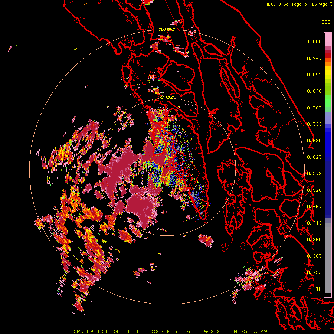The height and width of the screenshot is (334, 334).
Task: Click the TH label in the legend
Action: pyautogui.click(x=319, y=289)
